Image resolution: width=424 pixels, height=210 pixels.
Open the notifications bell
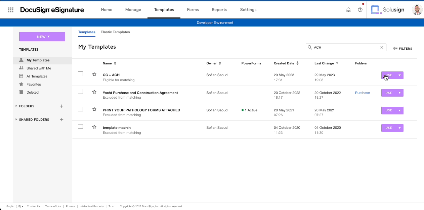coord(348,10)
